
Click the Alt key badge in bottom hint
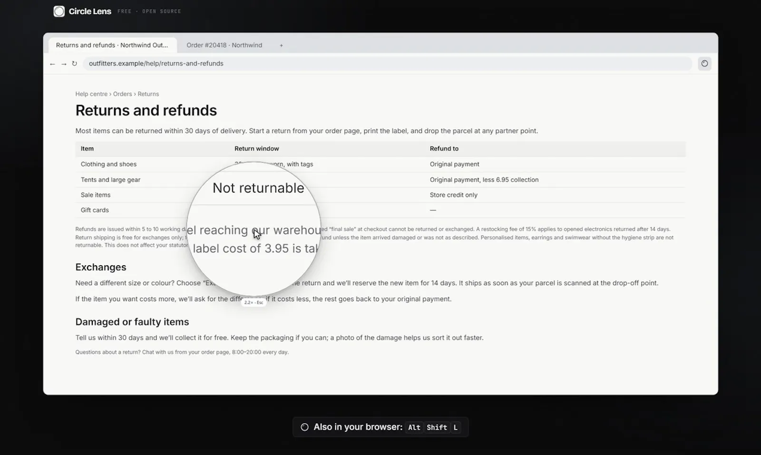[414, 427]
